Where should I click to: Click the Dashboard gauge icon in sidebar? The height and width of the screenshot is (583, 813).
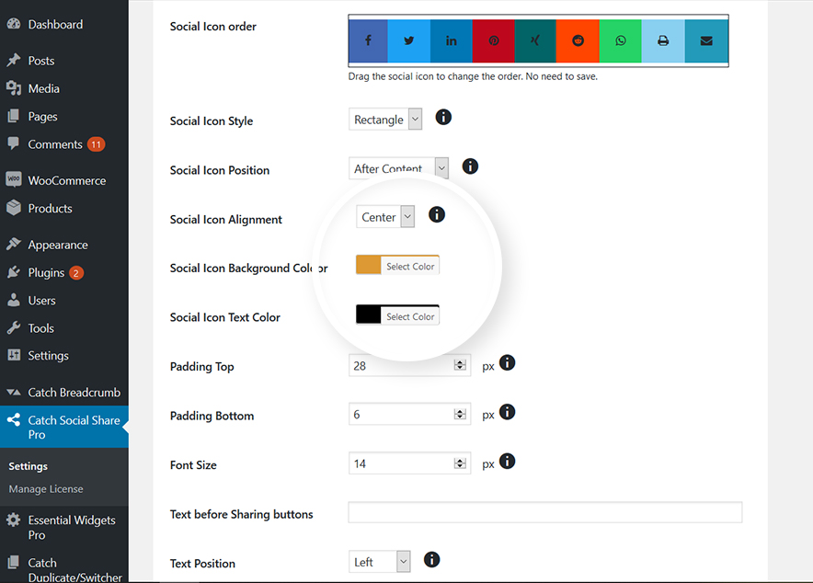click(x=14, y=24)
